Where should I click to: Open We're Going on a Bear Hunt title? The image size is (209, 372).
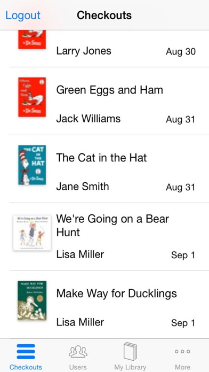(112, 226)
